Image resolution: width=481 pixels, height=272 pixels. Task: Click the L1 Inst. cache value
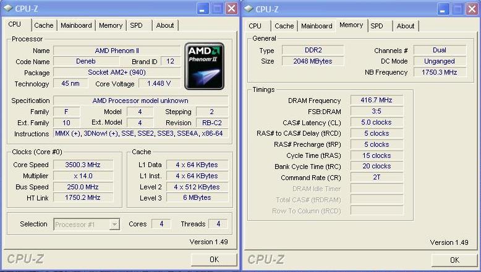(197, 176)
